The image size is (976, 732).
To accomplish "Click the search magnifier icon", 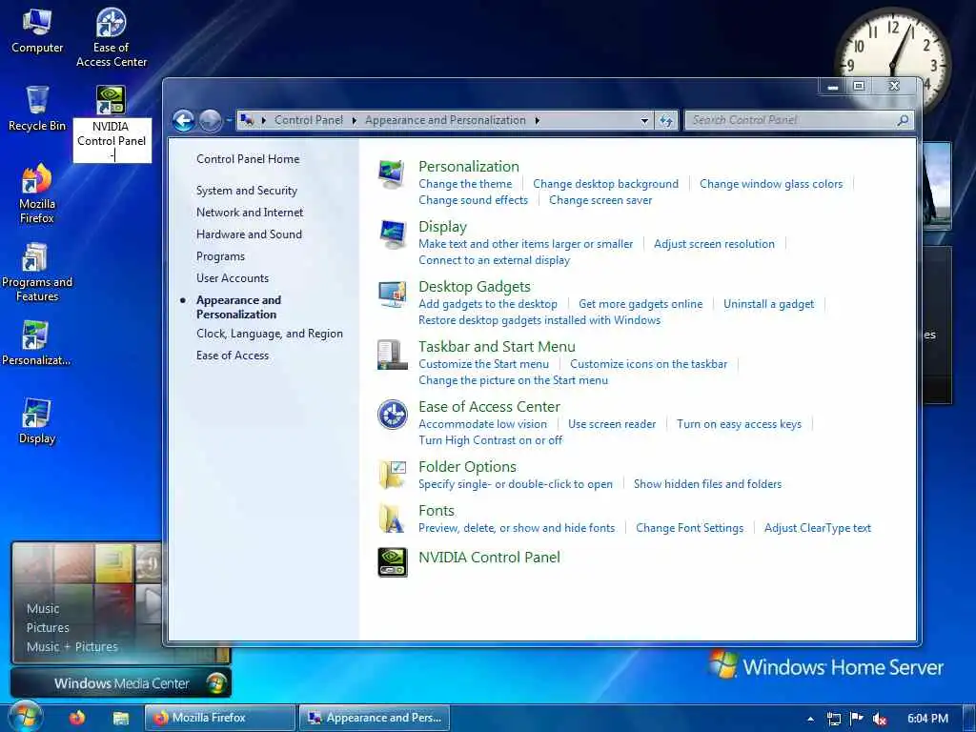I will [x=903, y=120].
